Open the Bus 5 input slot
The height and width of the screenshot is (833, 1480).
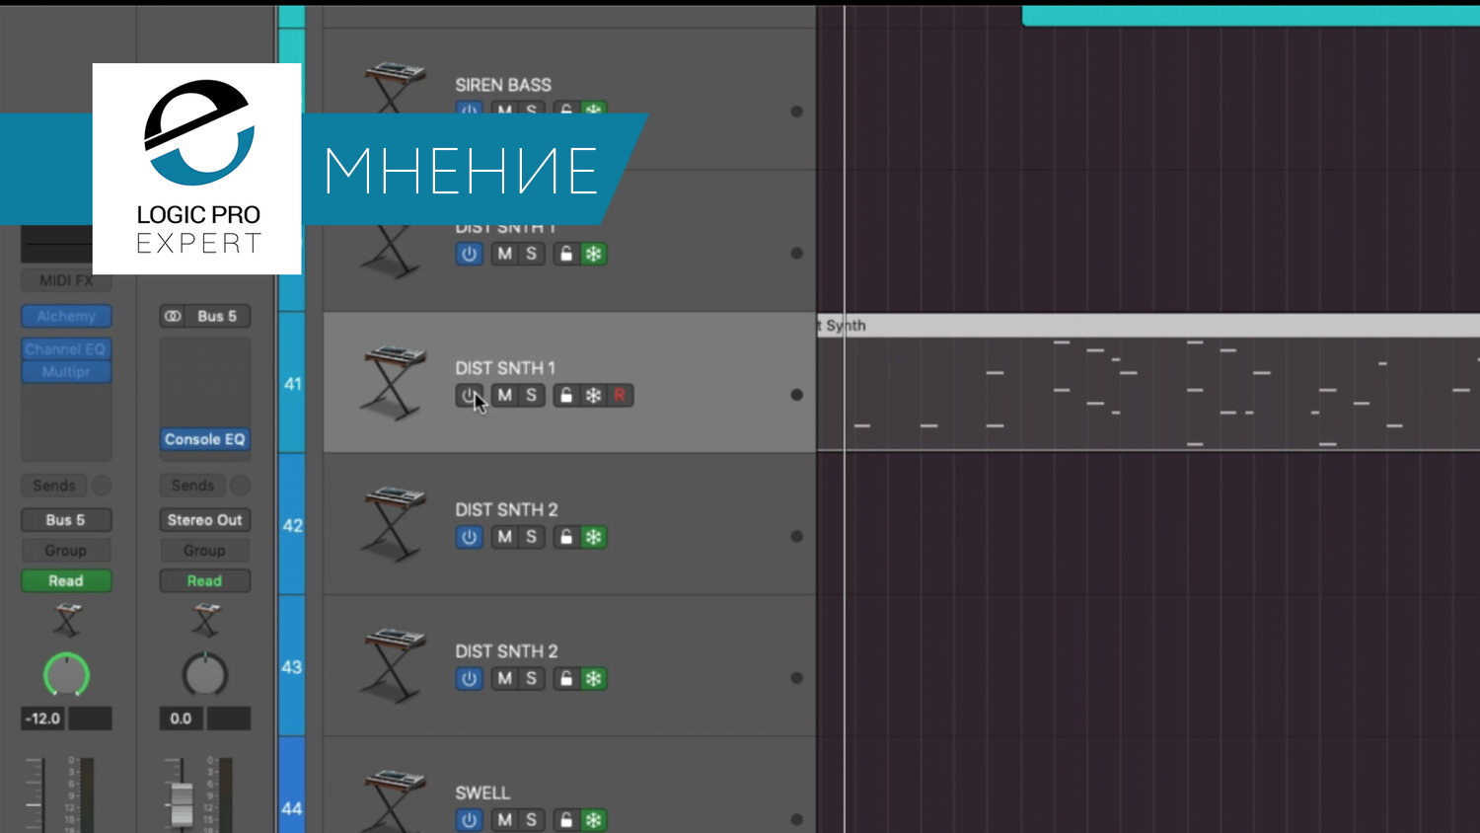click(205, 317)
